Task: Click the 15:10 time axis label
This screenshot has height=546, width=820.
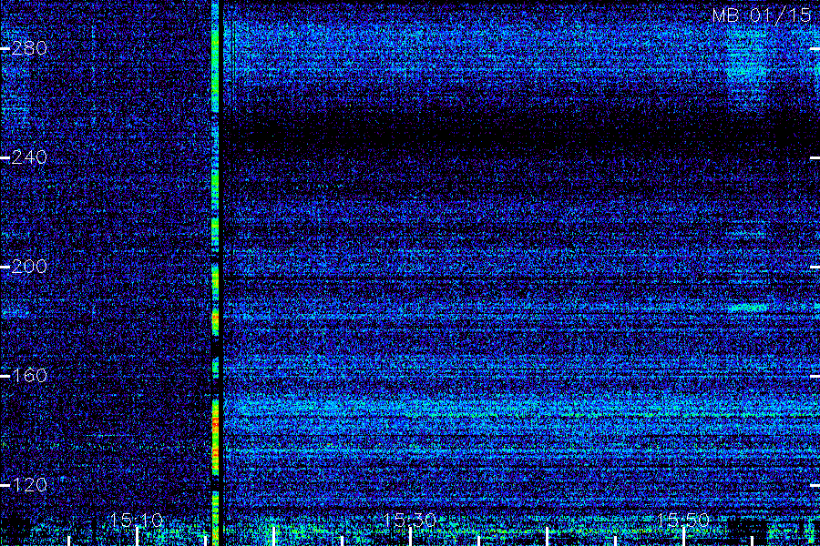Action: (x=136, y=520)
